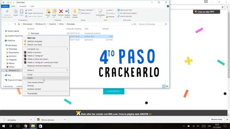Click Crea un sitio WIX banner button
The width and height of the screenshot is (230, 129).
click(206, 12)
